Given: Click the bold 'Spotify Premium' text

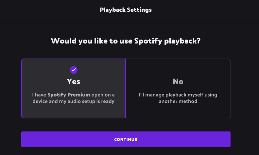Looking at the screenshot, I should [69, 95].
